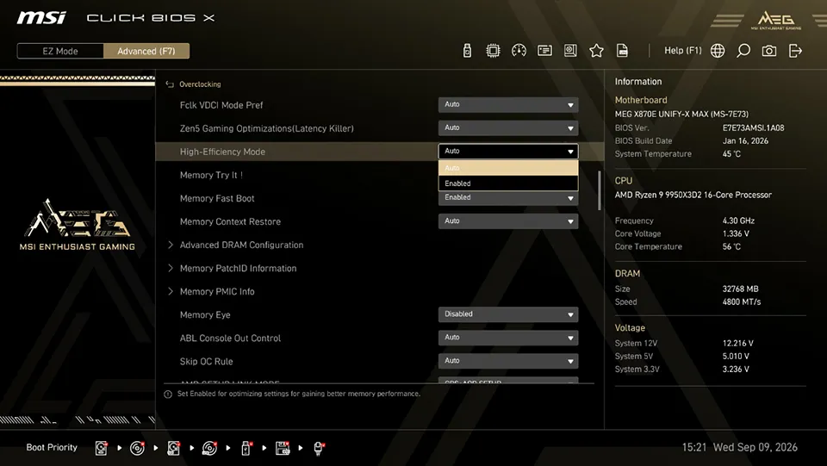
Task: Open the speedometer gauge icon
Action: 519,51
